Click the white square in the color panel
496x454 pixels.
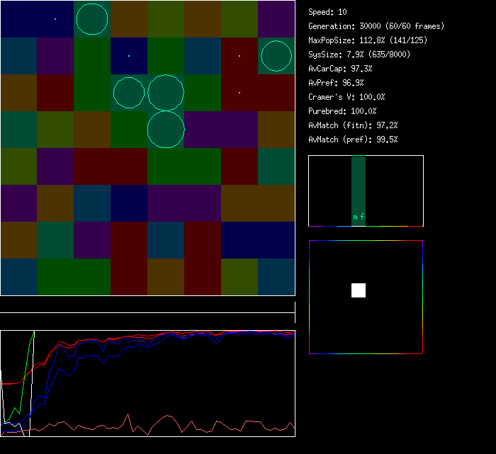point(359,290)
